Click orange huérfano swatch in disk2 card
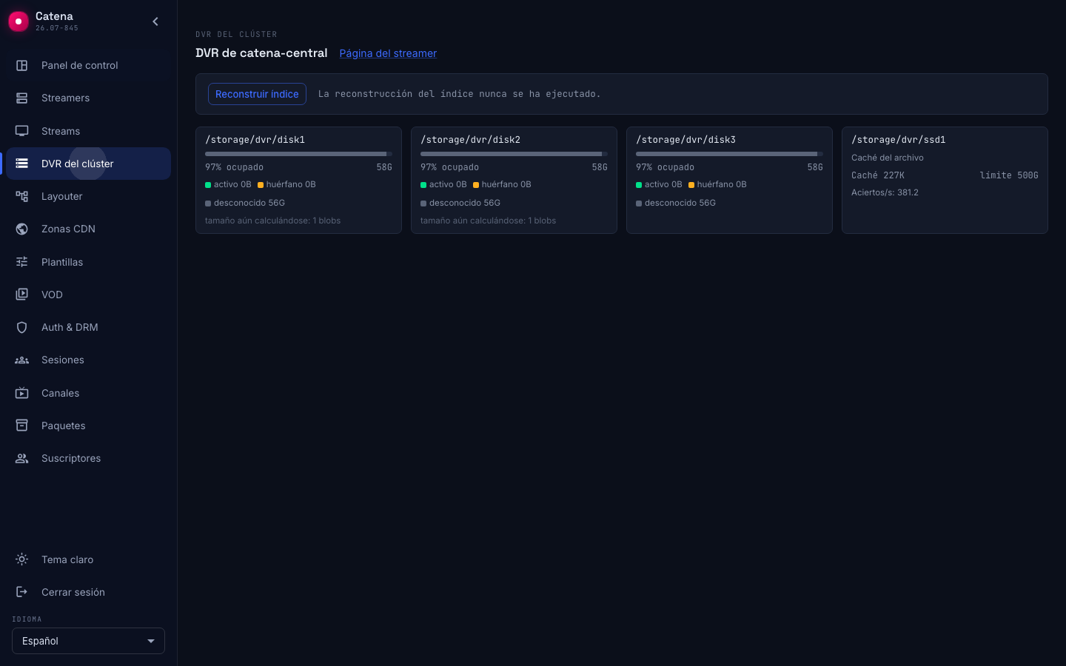Image resolution: width=1066 pixels, height=666 pixels. [x=476, y=185]
